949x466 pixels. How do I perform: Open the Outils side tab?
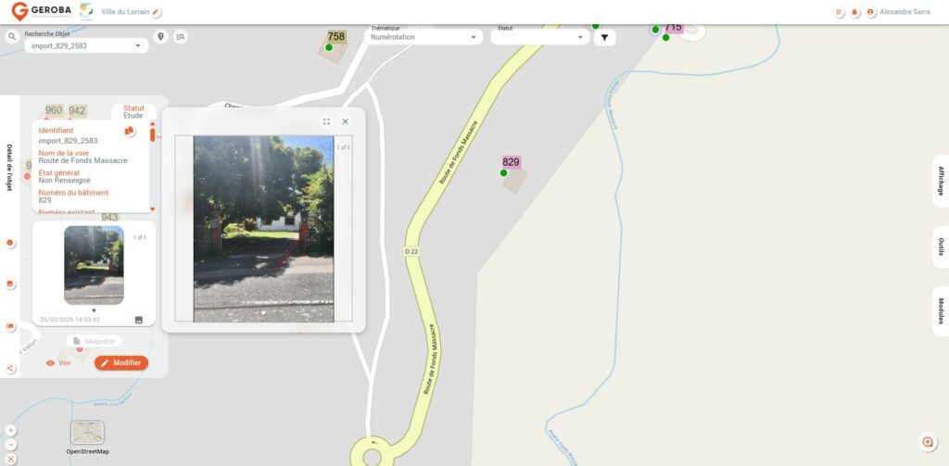[941, 246]
